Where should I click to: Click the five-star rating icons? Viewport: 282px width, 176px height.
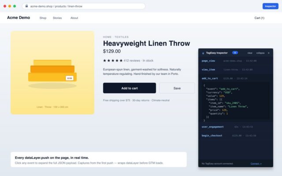tap(113, 61)
